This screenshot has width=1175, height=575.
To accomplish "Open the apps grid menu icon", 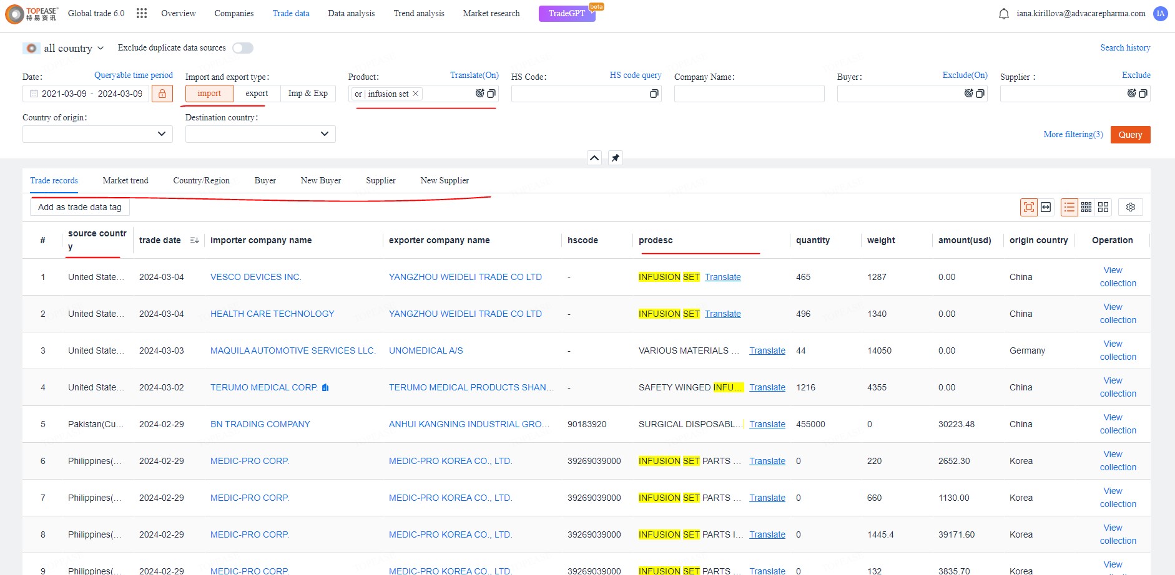I will 142,13.
